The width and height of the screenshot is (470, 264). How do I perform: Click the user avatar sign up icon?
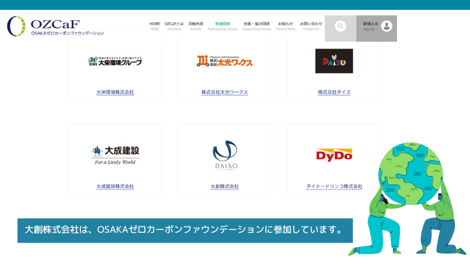[x=387, y=26]
